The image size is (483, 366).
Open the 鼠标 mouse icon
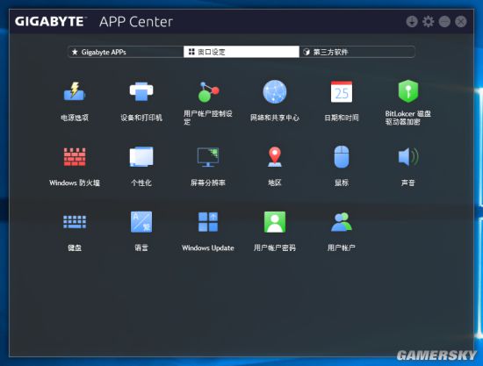[x=342, y=157]
